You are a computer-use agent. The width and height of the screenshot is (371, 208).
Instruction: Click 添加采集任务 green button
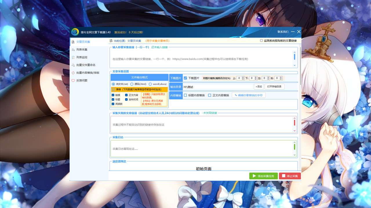pos(263,176)
